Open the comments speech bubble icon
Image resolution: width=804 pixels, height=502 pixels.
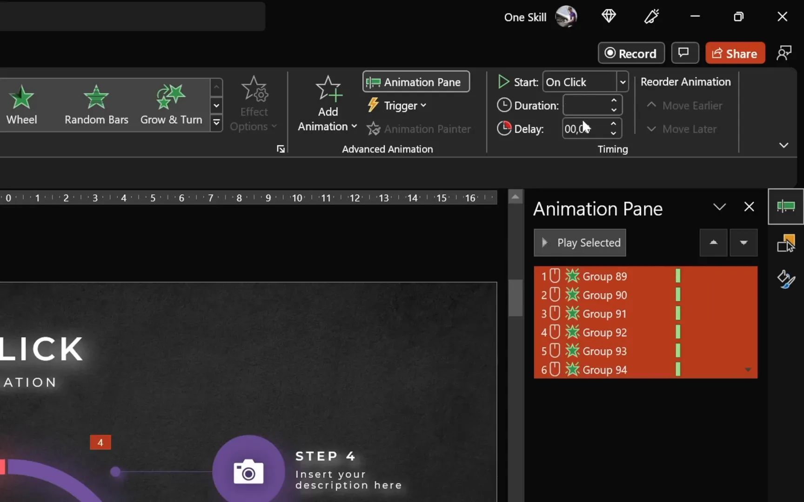click(x=684, y=53)
